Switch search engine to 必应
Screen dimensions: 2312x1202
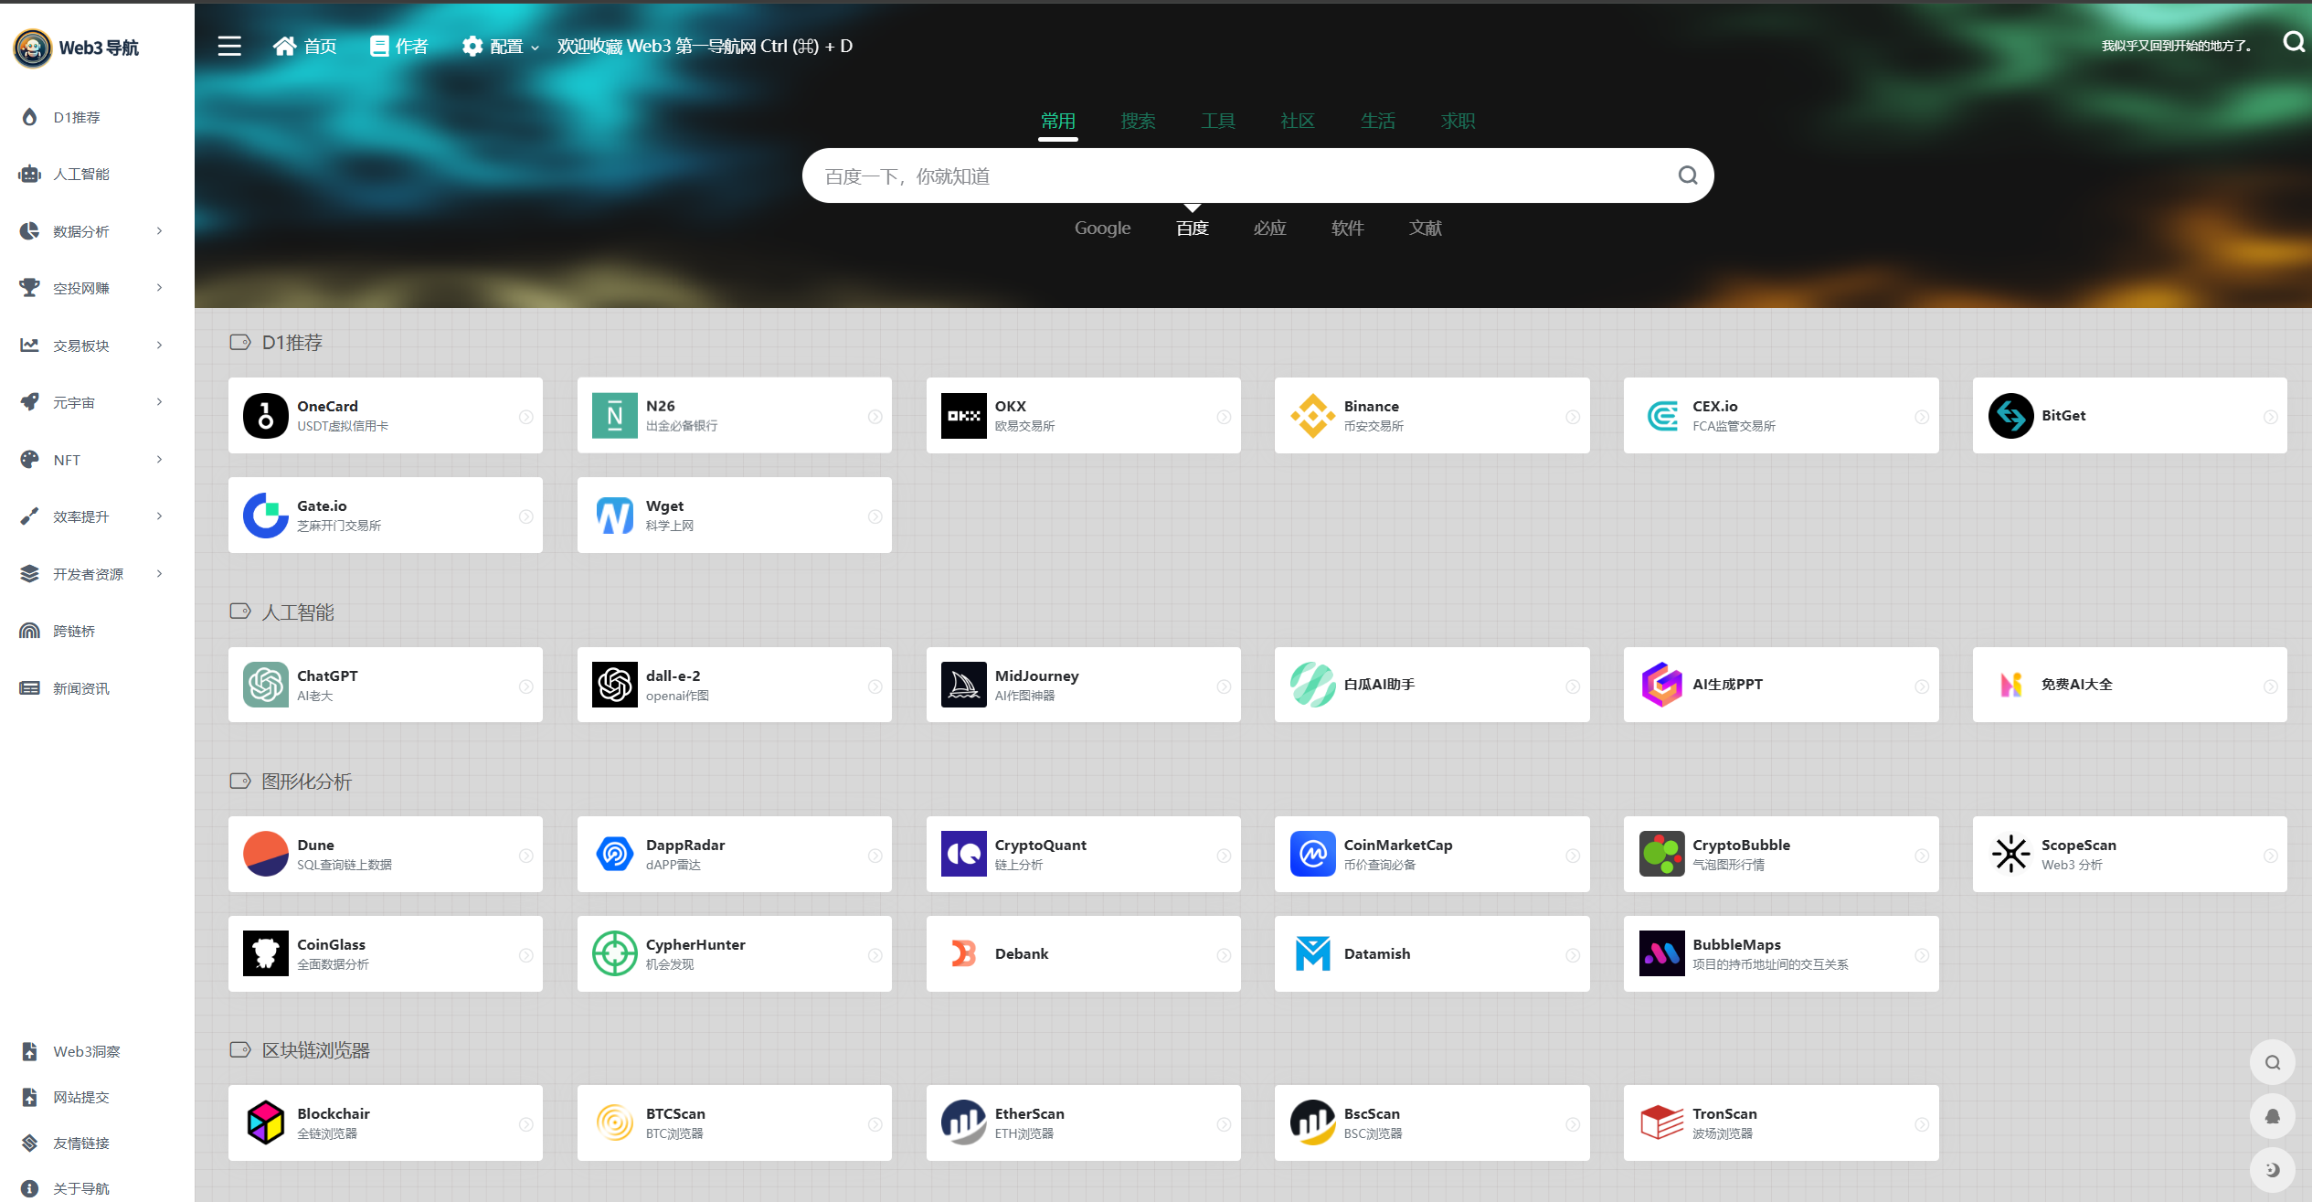(x=1269, y=229)
